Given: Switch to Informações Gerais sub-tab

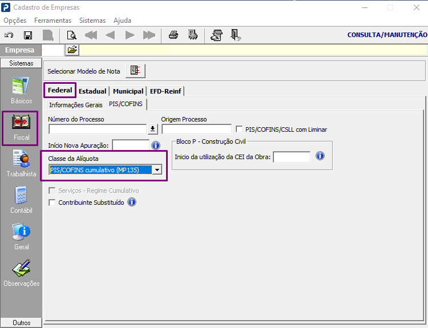Looking at the screenshot, I should click(x=76, y=105).
